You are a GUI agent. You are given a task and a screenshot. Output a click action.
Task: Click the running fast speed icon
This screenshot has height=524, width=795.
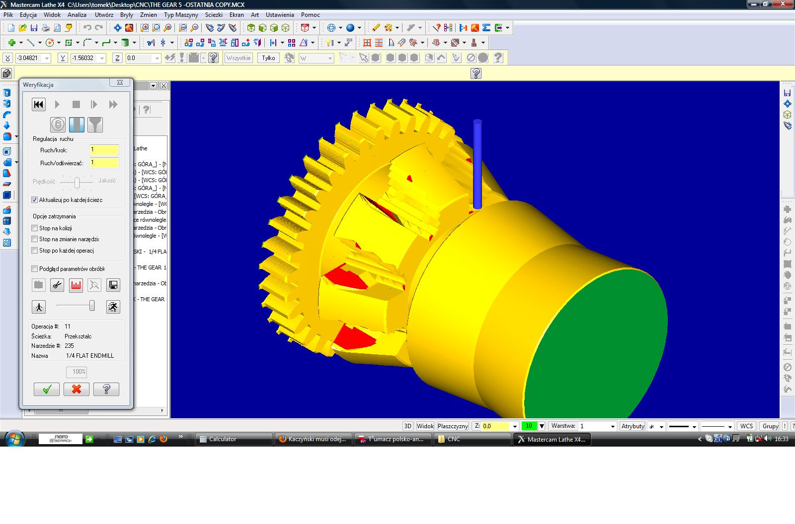coord(113,307)
